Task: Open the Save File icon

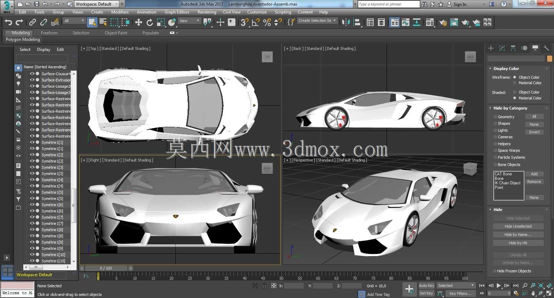Action: [36, 4]
